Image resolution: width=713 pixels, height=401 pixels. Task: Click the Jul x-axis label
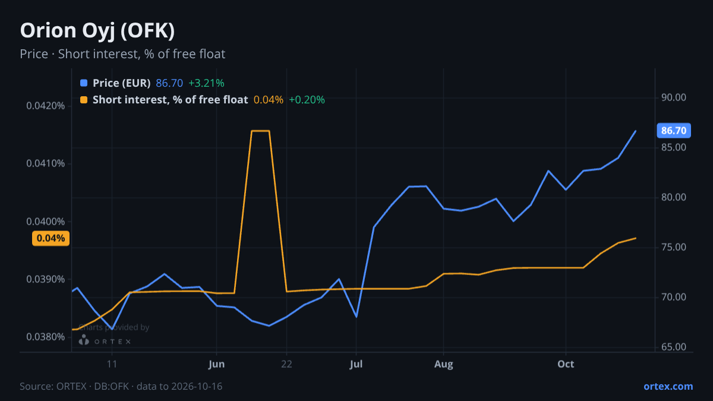point(356,364)
